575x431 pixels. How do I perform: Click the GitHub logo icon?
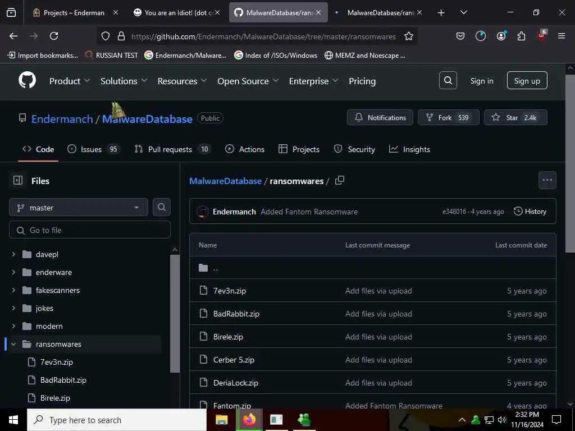(x=27, y=80)
